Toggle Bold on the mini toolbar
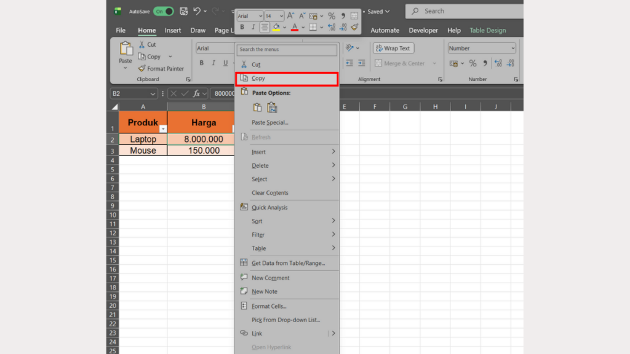Image resolution: width=630 pixels, height=354 pixels. click(x=244, y=27)
